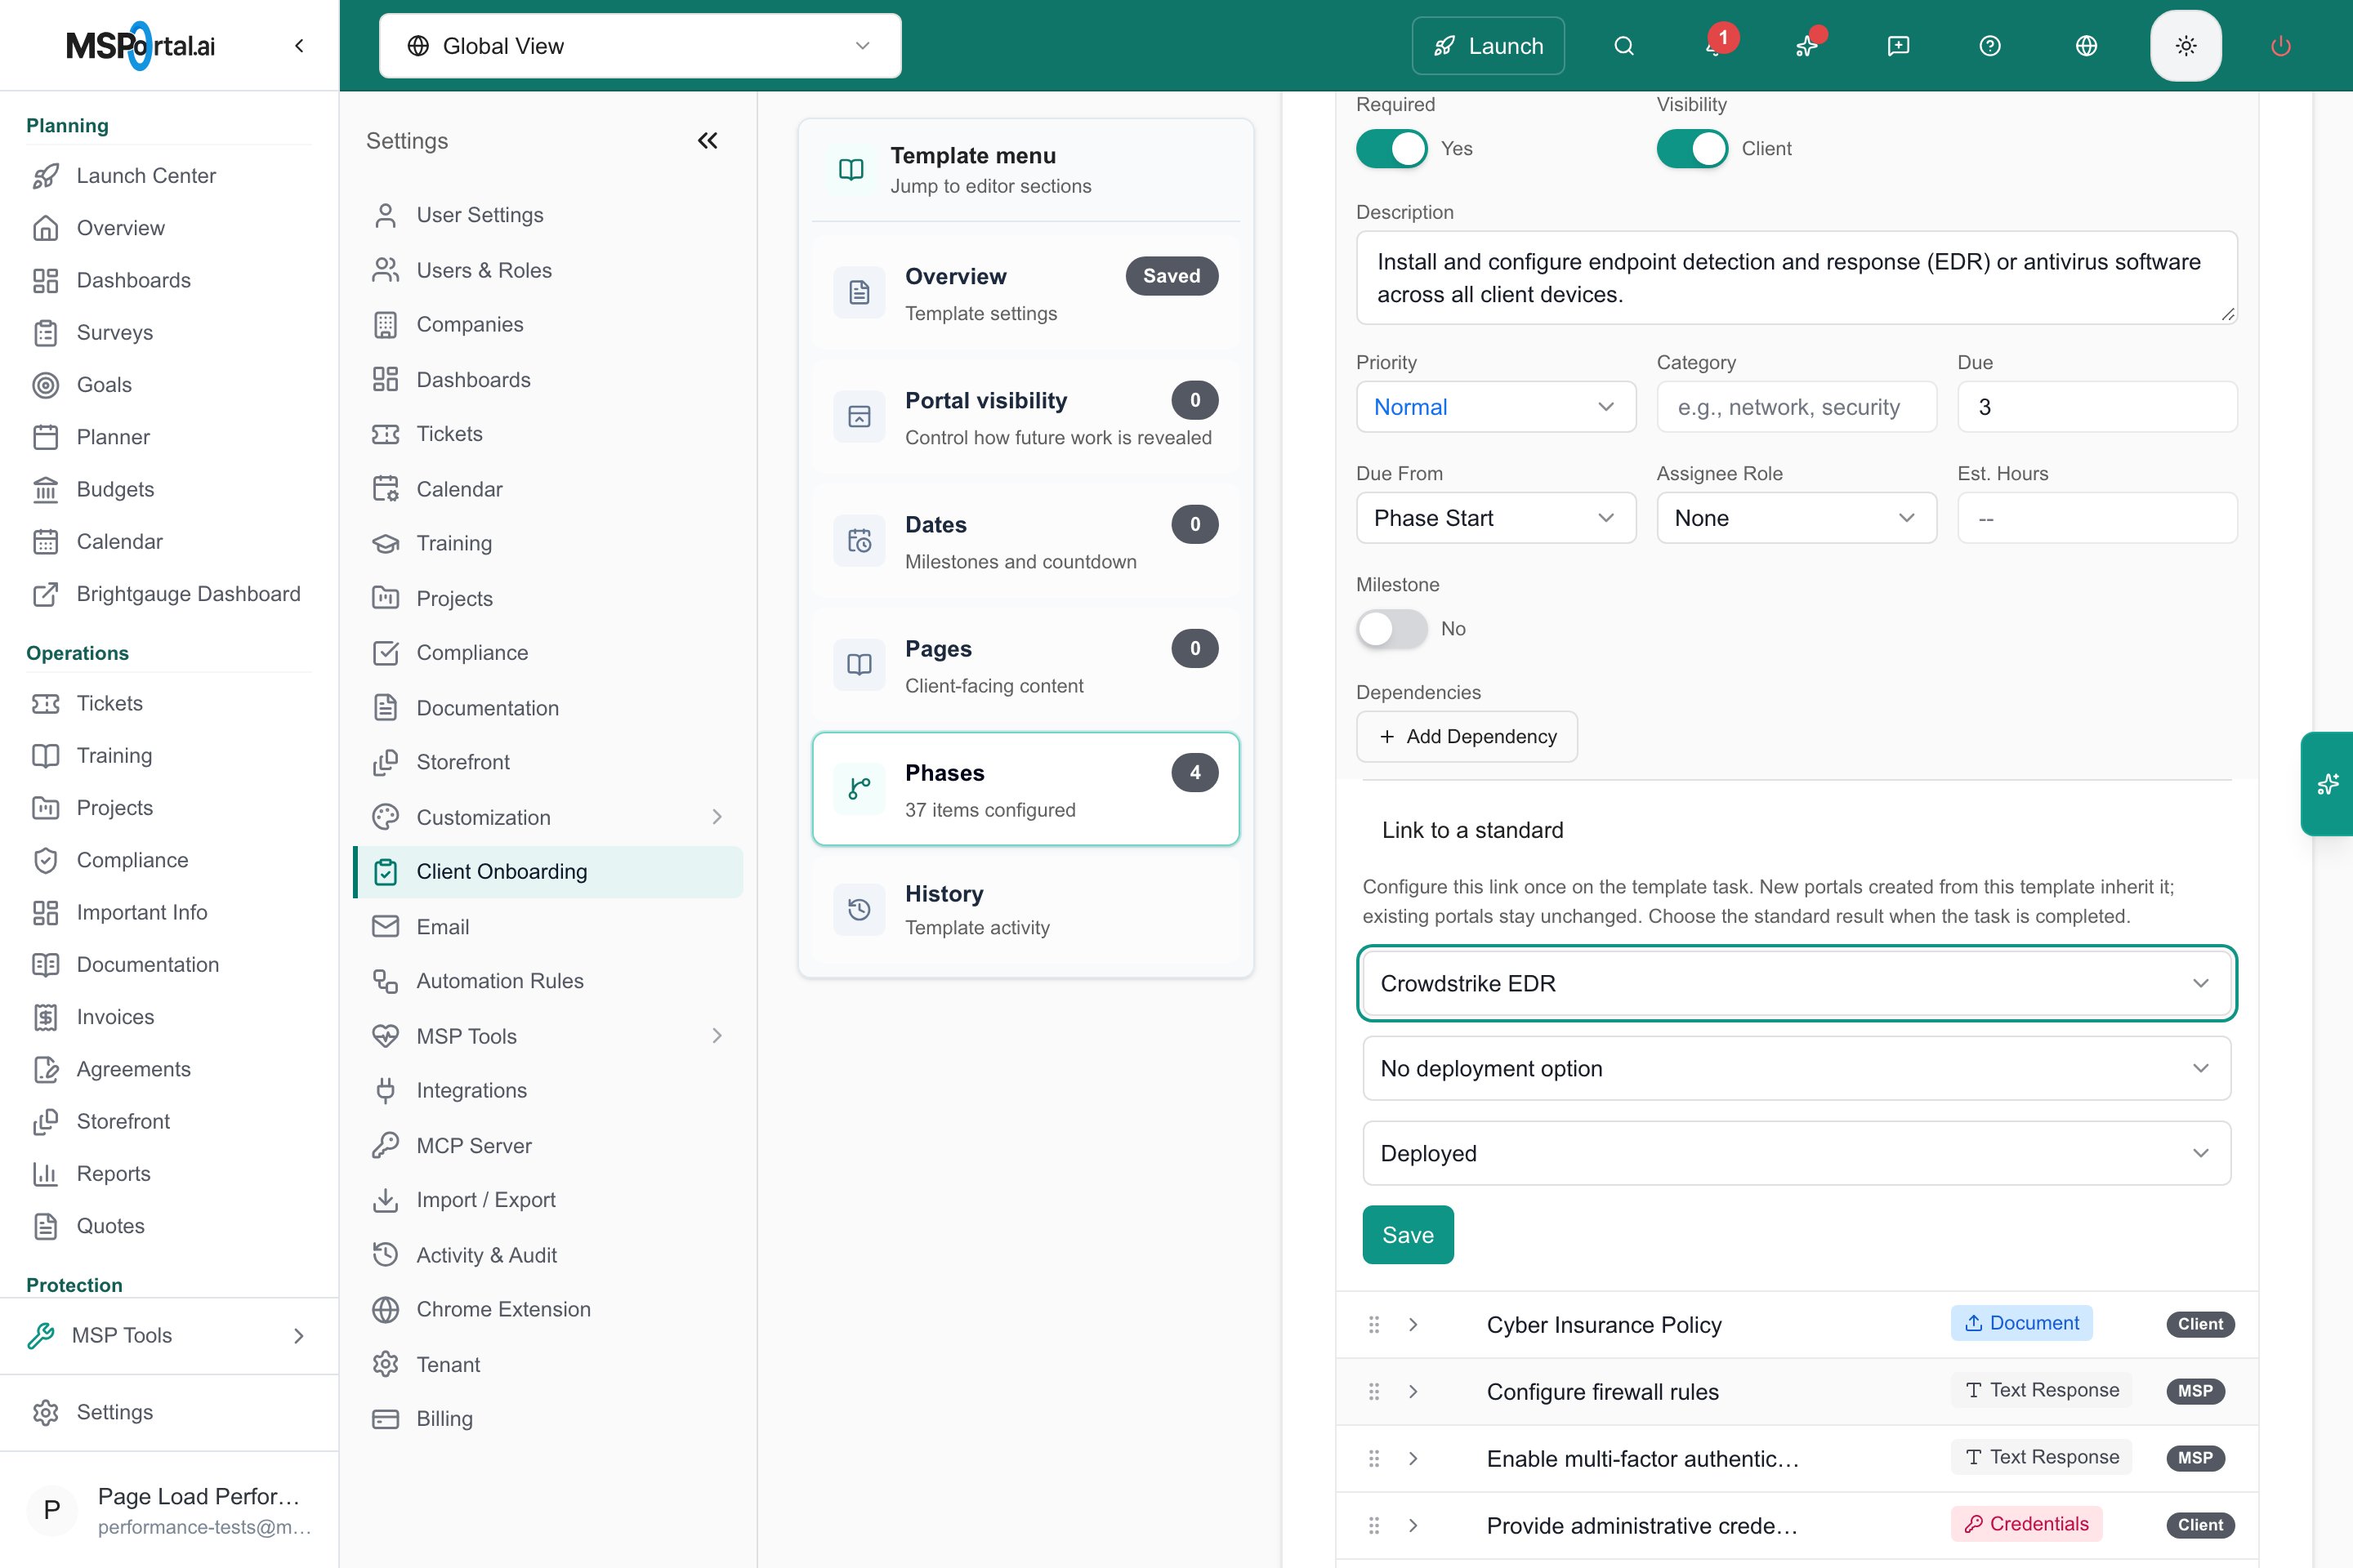Click the Est. Hours field
Screen dimensions: 2353x1568
(x=2097, y=518)
